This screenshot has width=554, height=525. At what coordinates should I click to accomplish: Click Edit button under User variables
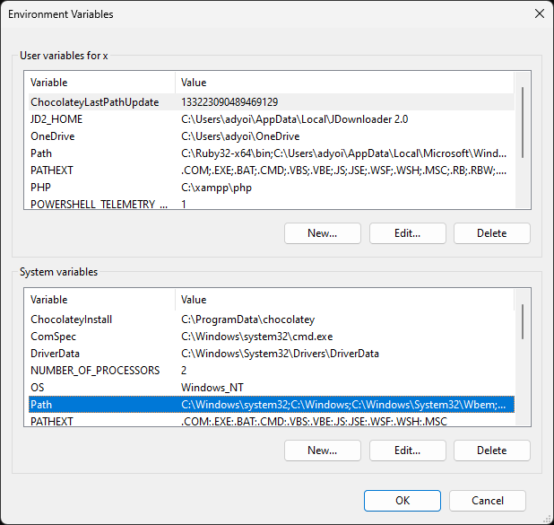[407, 233]
